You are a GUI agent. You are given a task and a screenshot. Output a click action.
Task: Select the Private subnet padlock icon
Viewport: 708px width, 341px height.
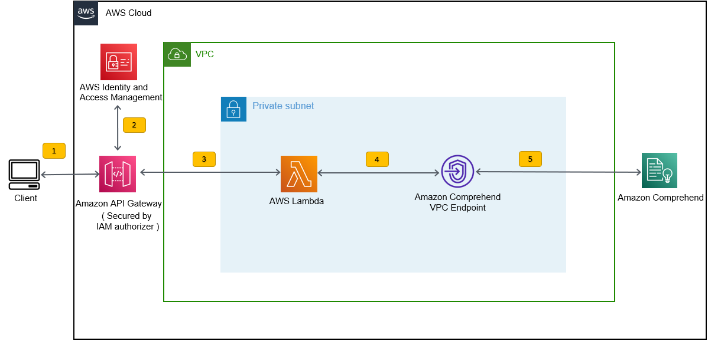point(233,109)
